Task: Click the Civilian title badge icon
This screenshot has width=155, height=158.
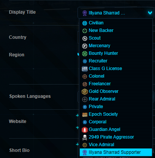Action: (x=85, y=23)
